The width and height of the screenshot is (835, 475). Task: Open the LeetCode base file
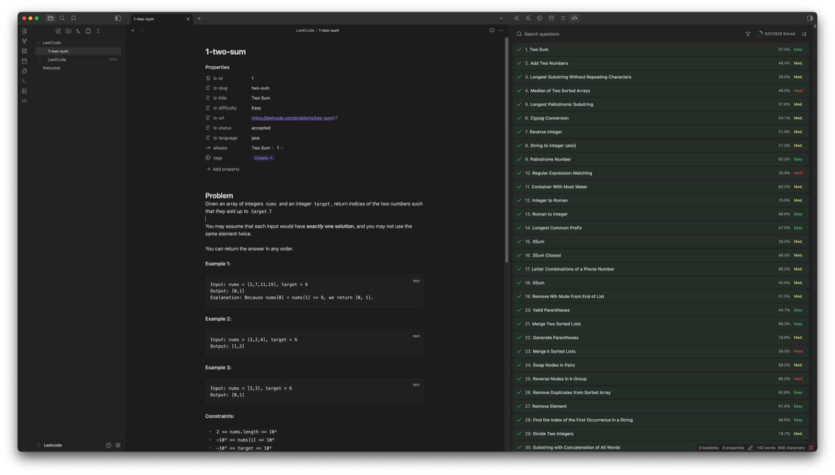[x=78, y=59]
